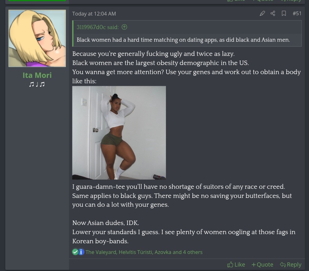Open the post permalink #51

(297, 13)
